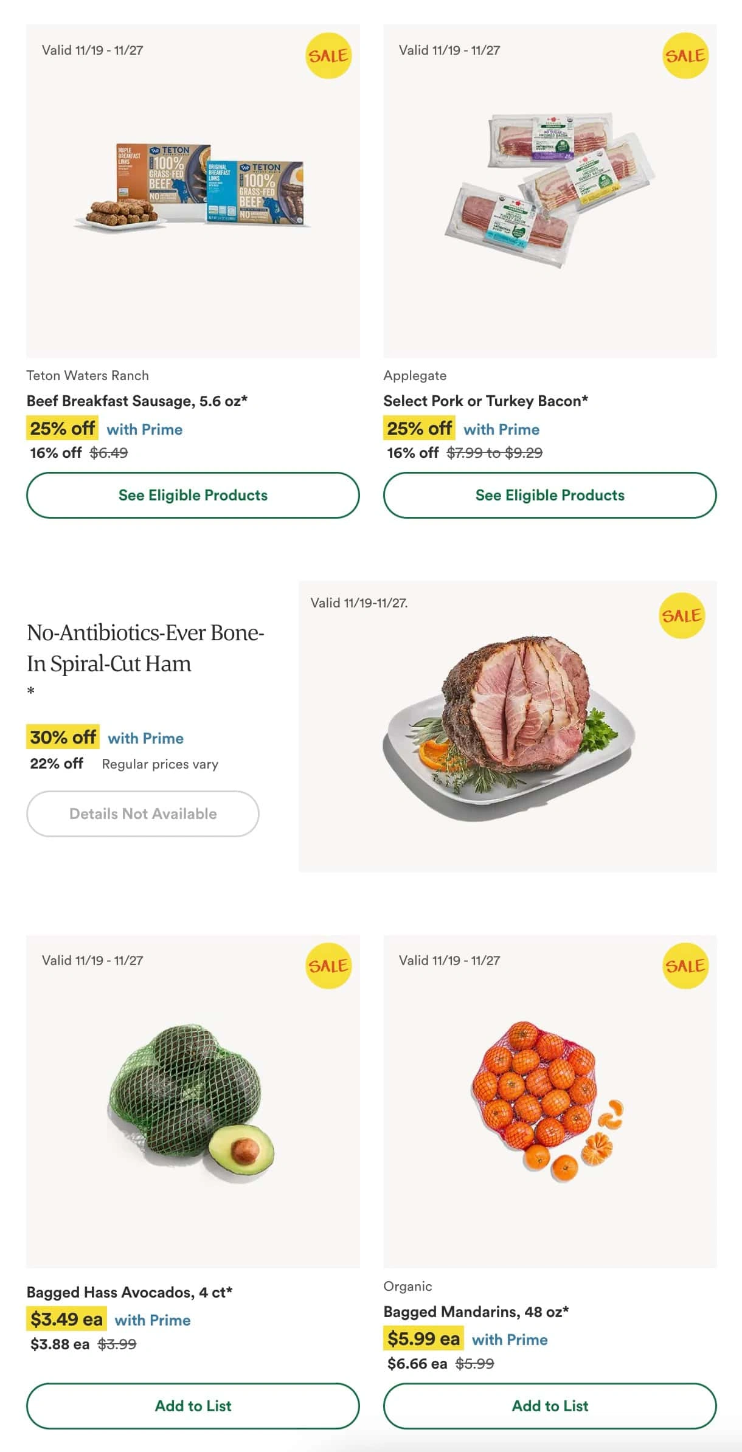Viewport: 742px width, 1452px height.
Task: View the spiral-cut ham photo
Action: pyautogui.click(x=507, y=727)
